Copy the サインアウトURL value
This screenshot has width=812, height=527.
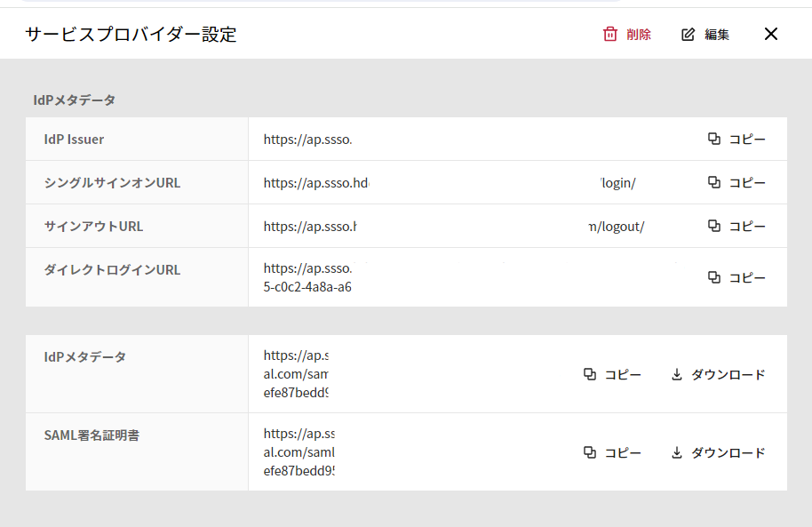736,226
